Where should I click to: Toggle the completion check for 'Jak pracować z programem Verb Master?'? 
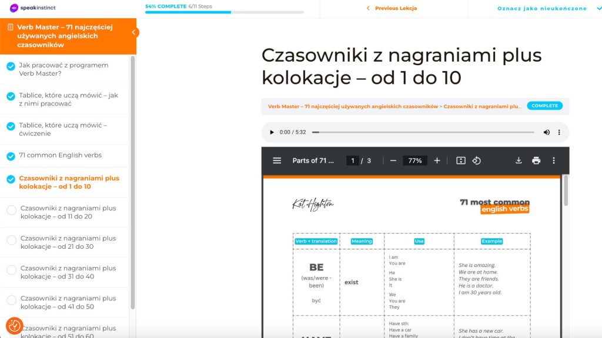11,67
